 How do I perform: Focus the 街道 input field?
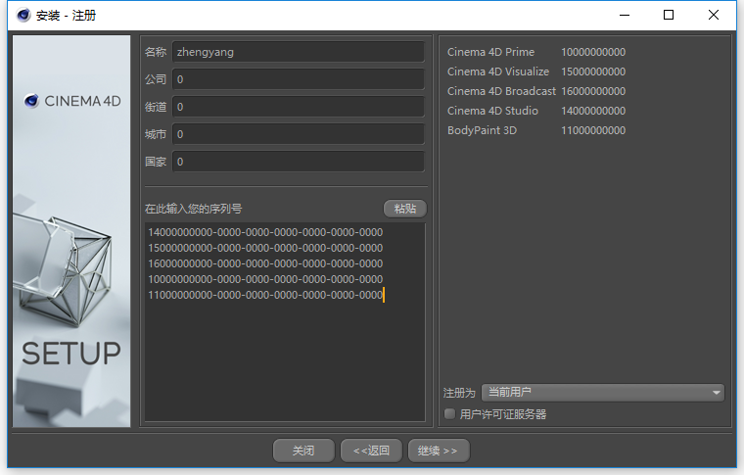[299, 107]
